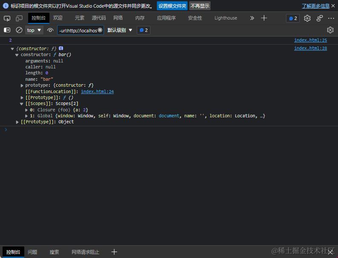Create live expression with eye icon
The width and height of the screenshot is (338, 258).
[x=50, y=30]
